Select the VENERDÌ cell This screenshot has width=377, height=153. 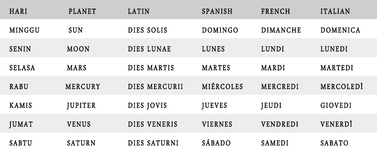[x=336, y=124]
